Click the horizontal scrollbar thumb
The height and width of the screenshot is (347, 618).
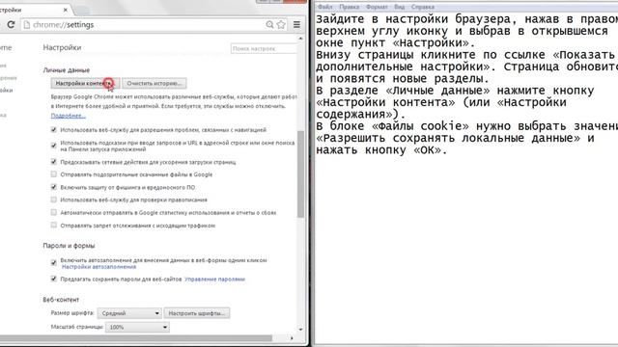(136, 338)
